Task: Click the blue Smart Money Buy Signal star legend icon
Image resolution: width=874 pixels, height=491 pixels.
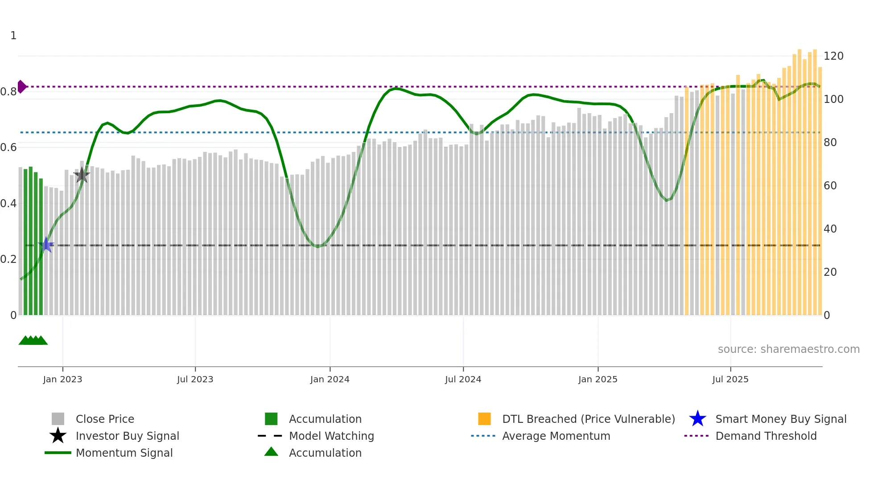Action: coord(697,419)
